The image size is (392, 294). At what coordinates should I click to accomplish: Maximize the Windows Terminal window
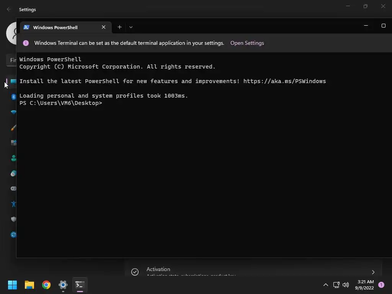coord(383,26)
